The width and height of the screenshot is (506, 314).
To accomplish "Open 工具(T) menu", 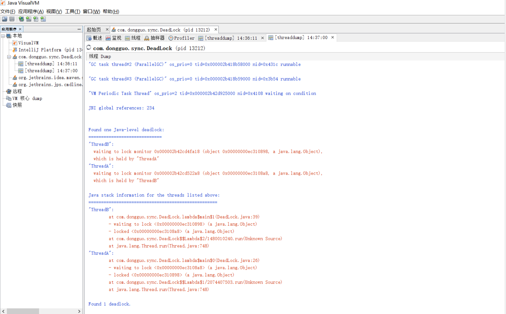I will (73, 11).
